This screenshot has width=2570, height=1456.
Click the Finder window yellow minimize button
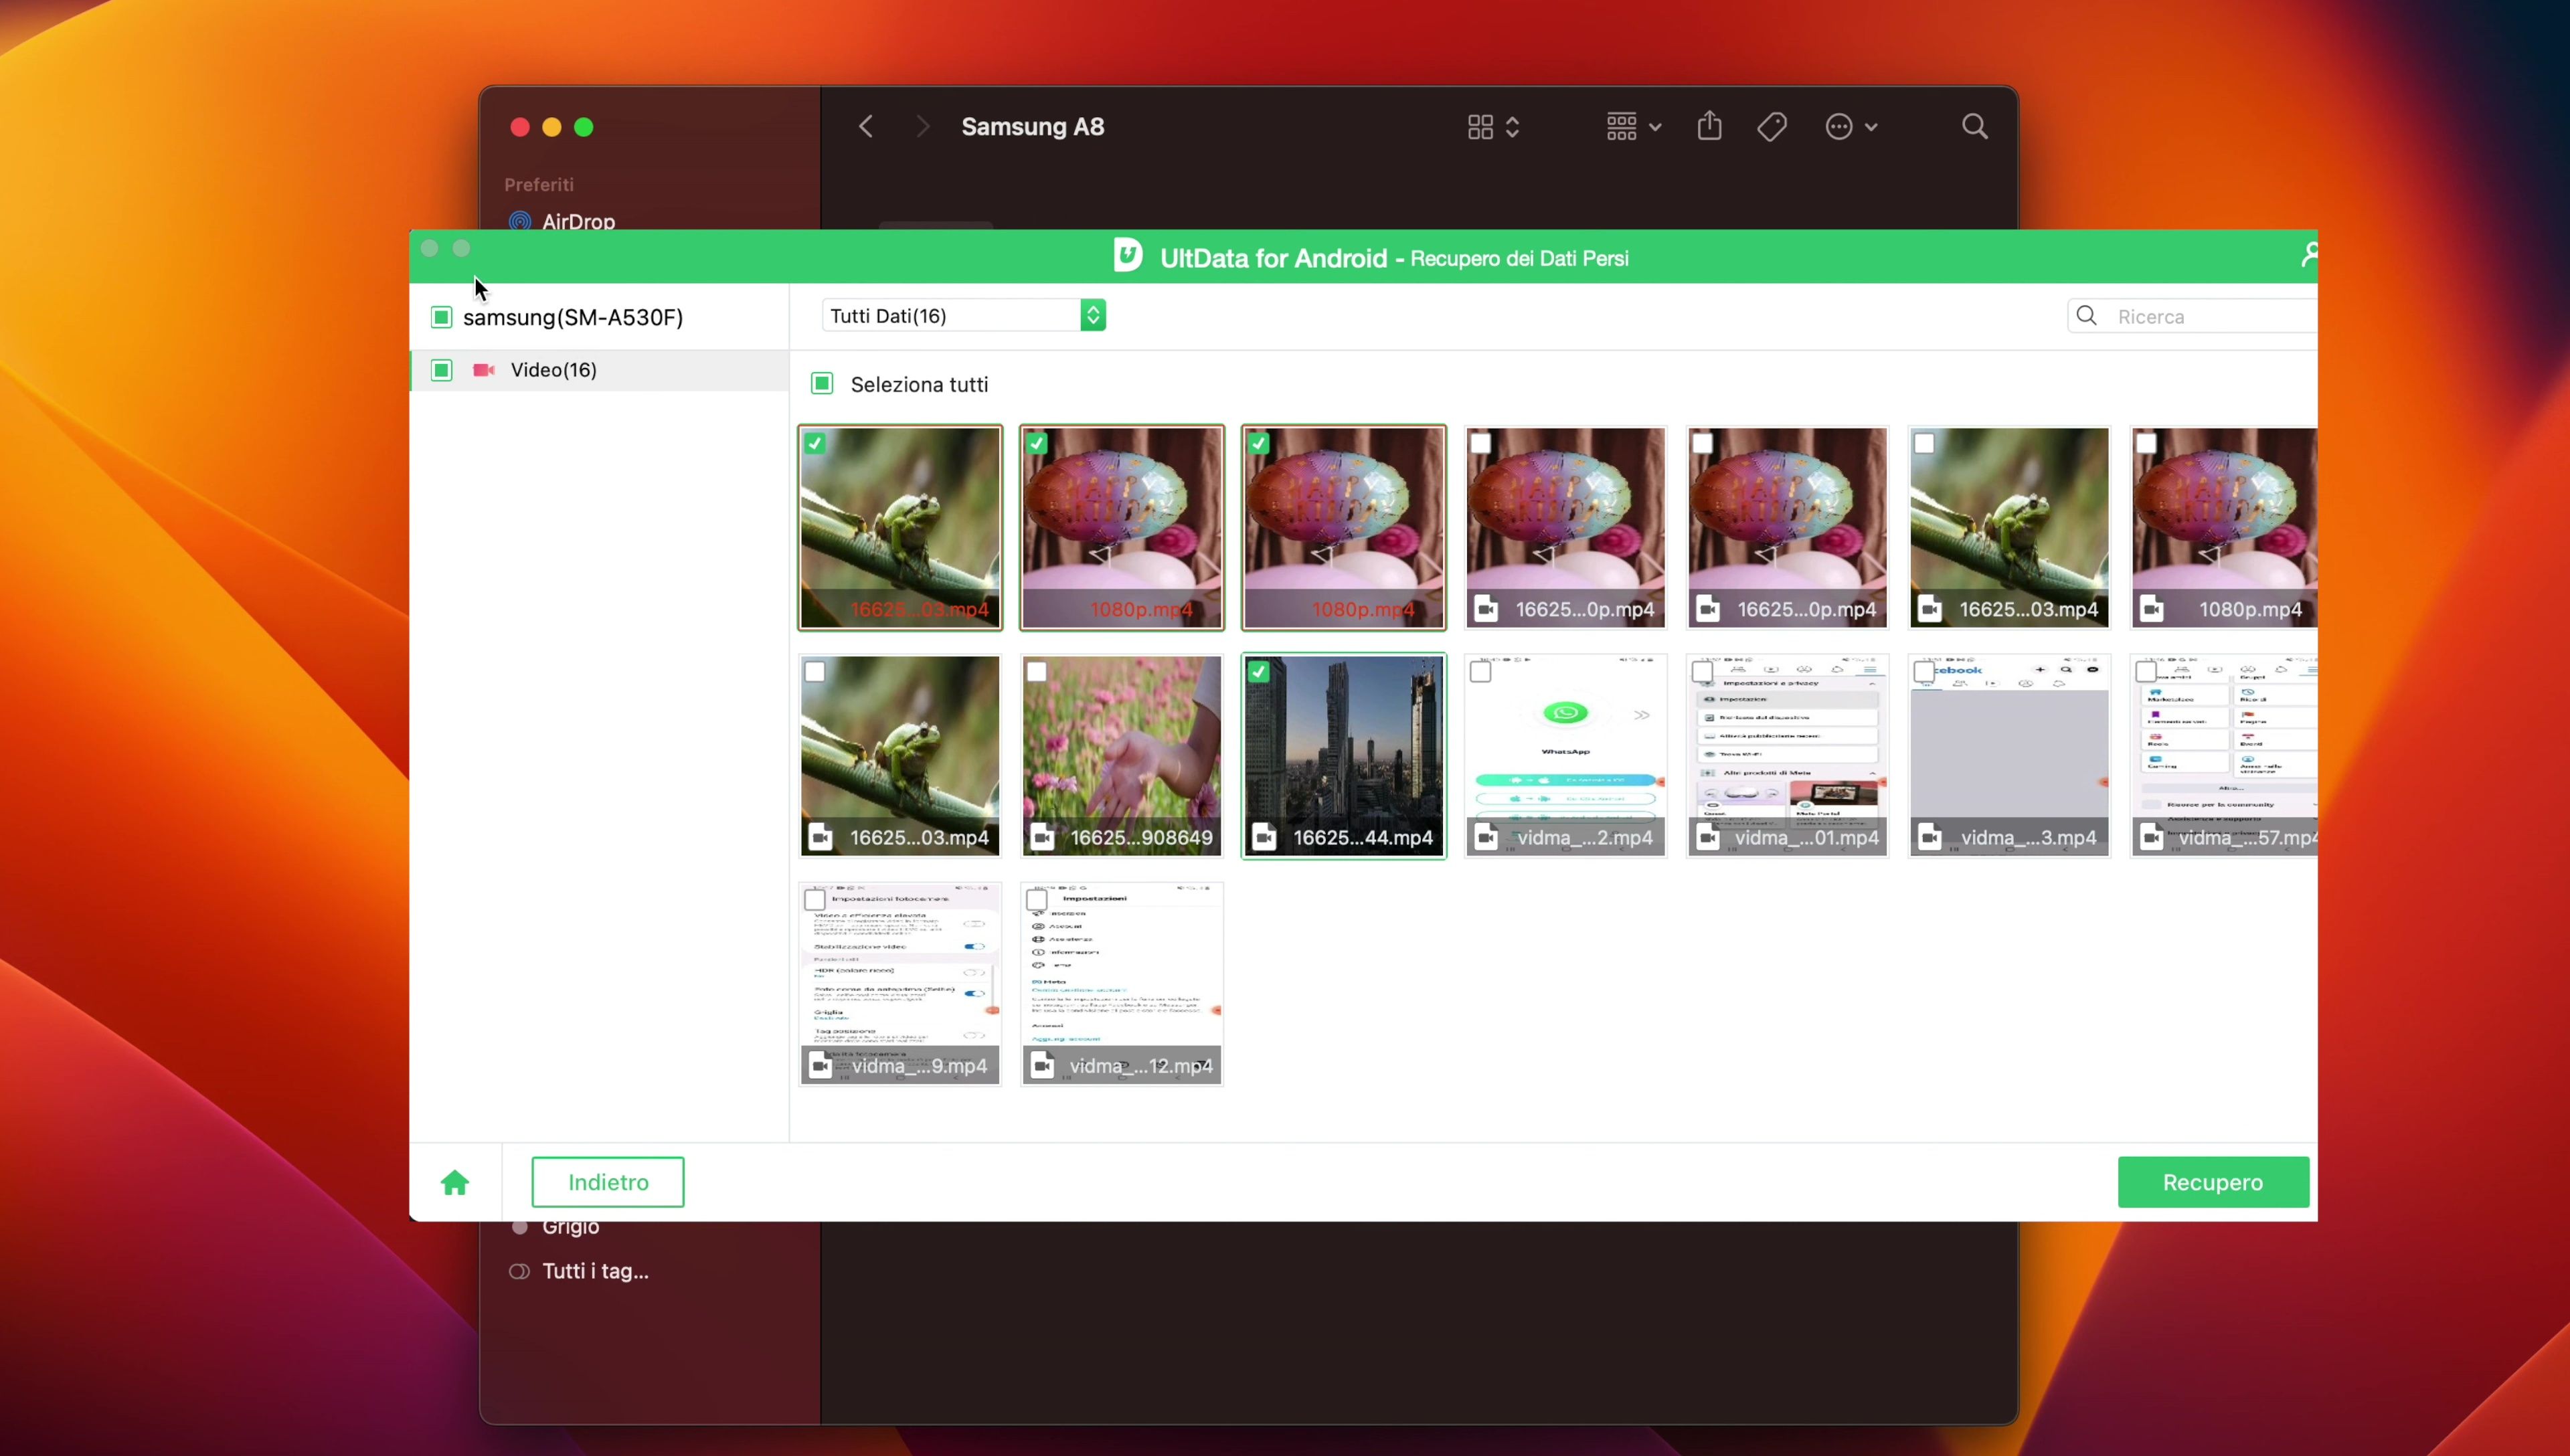point(552,127)
